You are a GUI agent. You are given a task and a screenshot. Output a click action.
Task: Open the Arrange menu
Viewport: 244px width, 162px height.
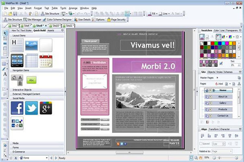click(x=73, y=8)
